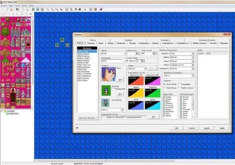
Task: Collapse the Untitled project tree node
Action: pyautogui.click(x=2, y=111)
